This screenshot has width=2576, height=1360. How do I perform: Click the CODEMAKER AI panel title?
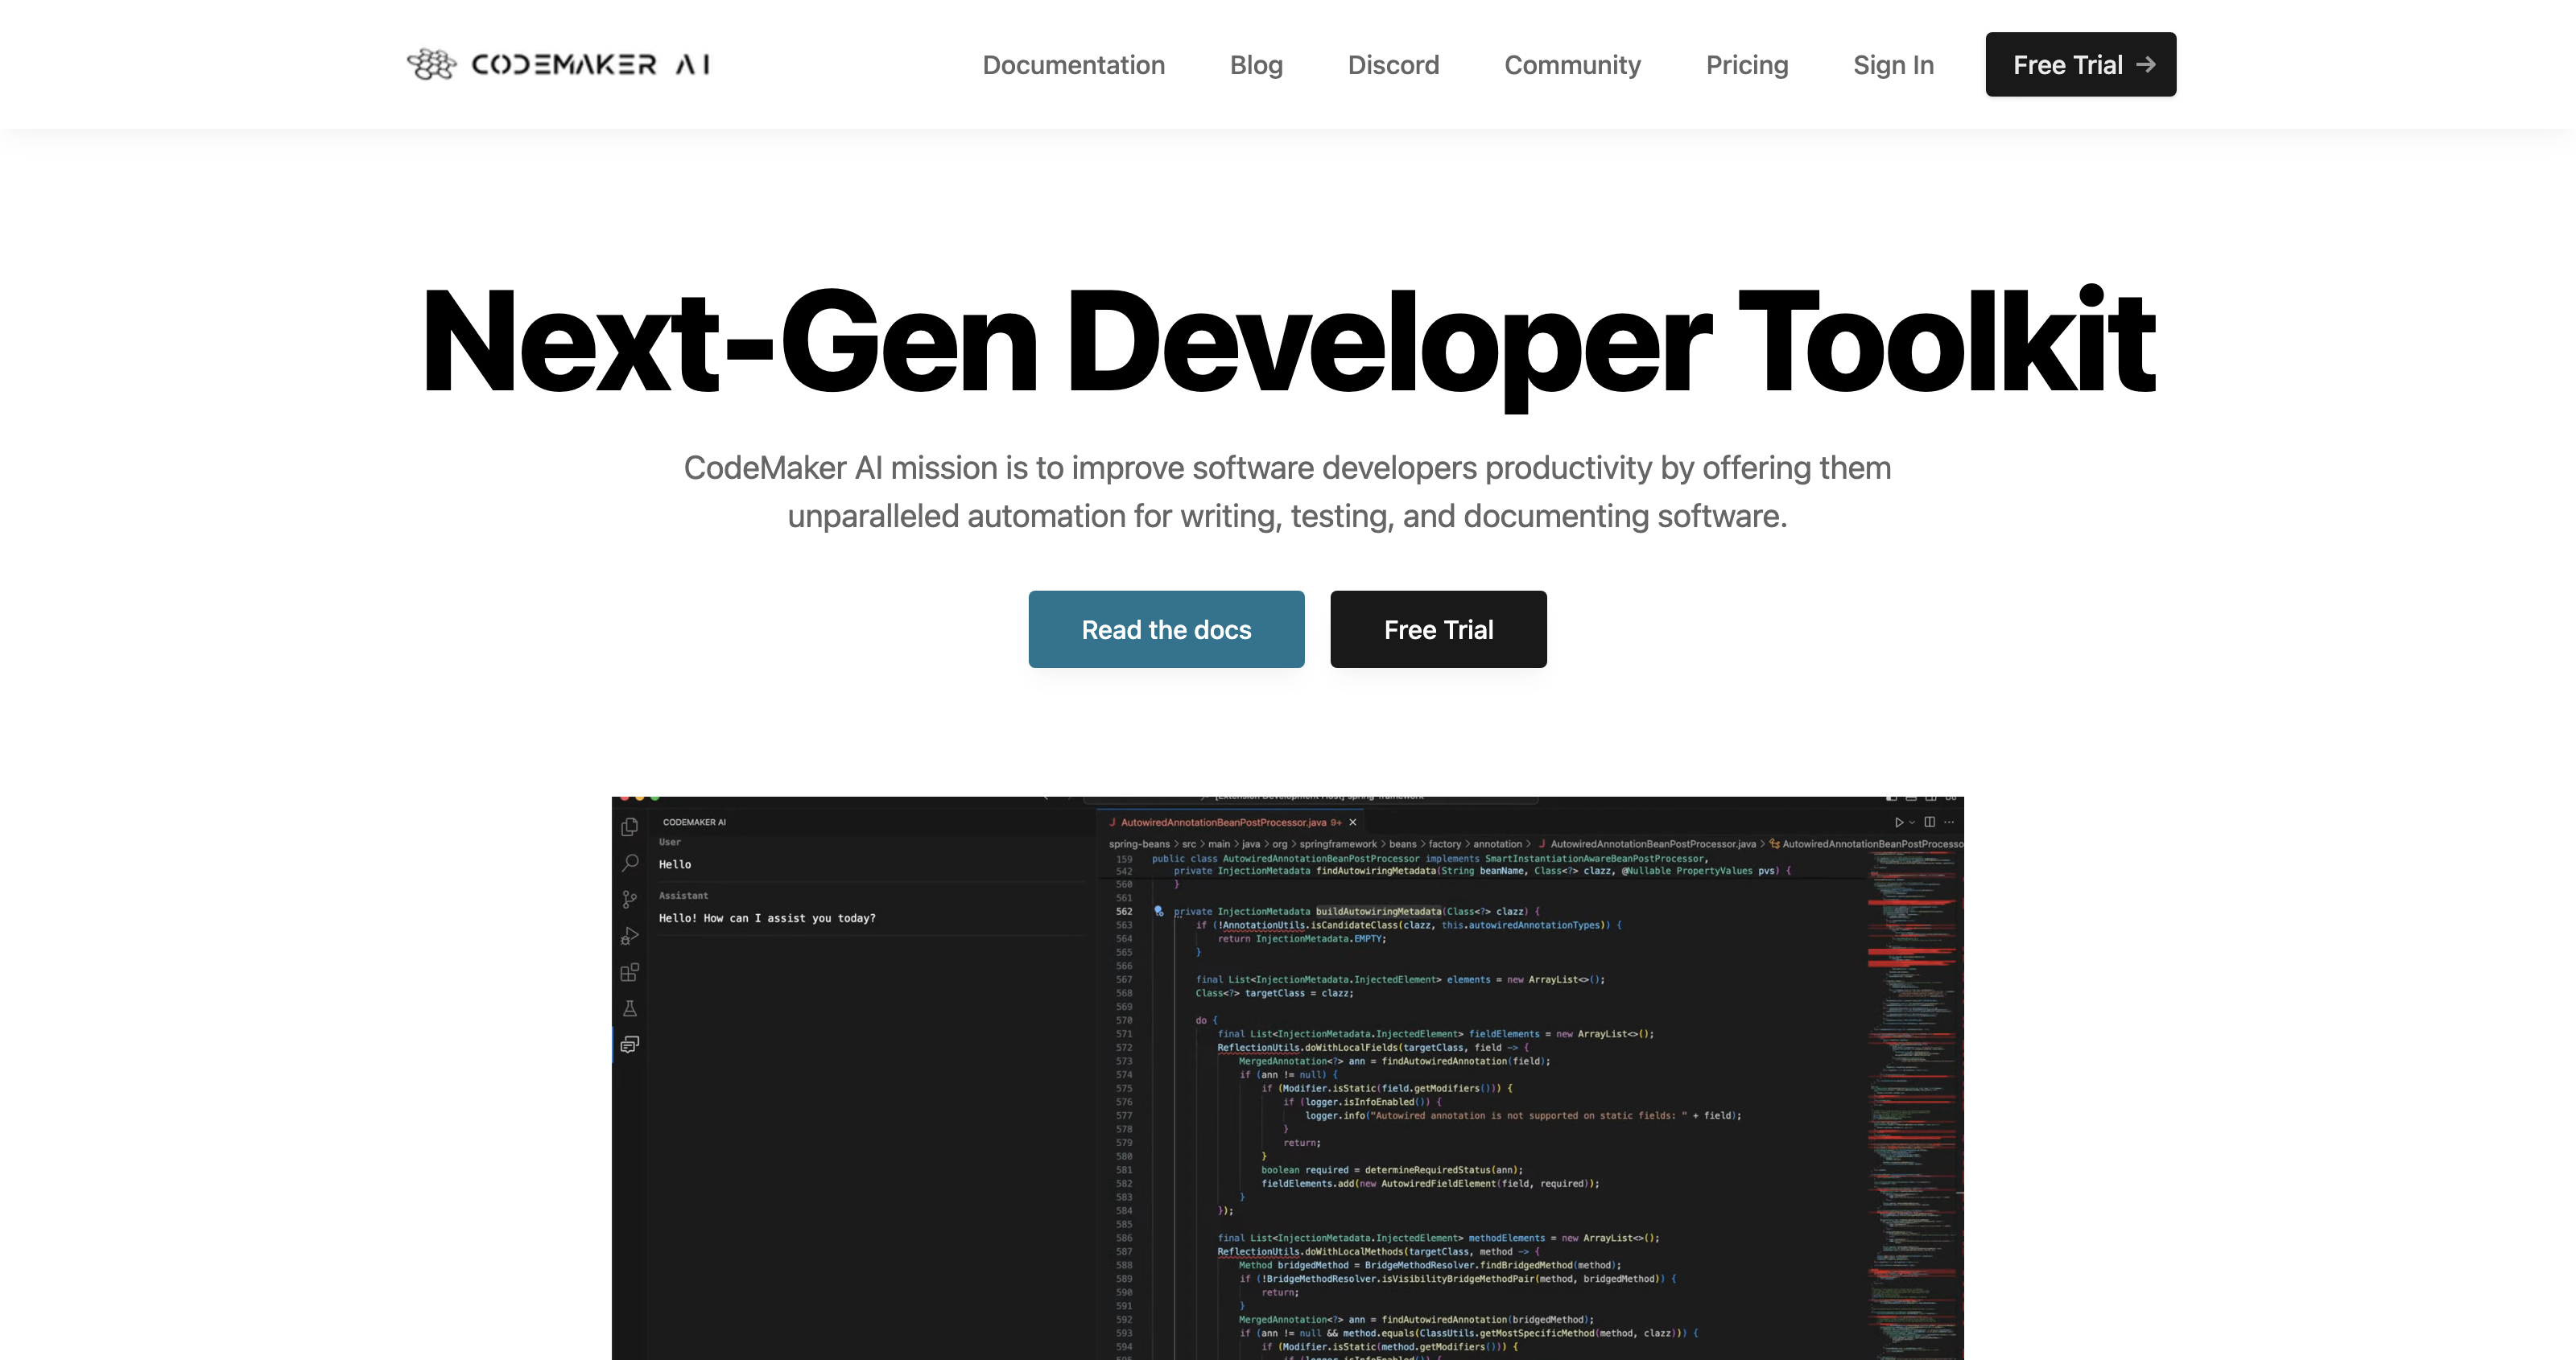(x=694, y=822)
